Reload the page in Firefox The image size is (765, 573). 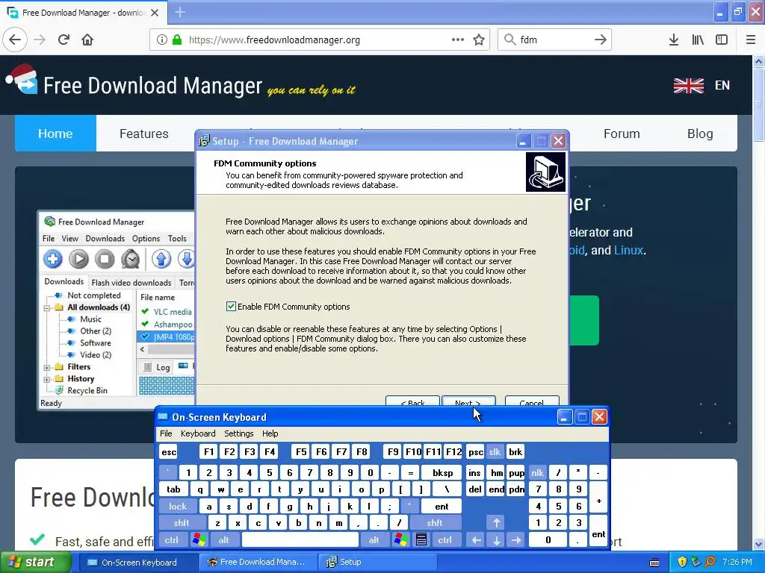pos(64,40)
